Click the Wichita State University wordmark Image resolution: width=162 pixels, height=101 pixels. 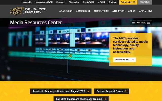point(35,11)
